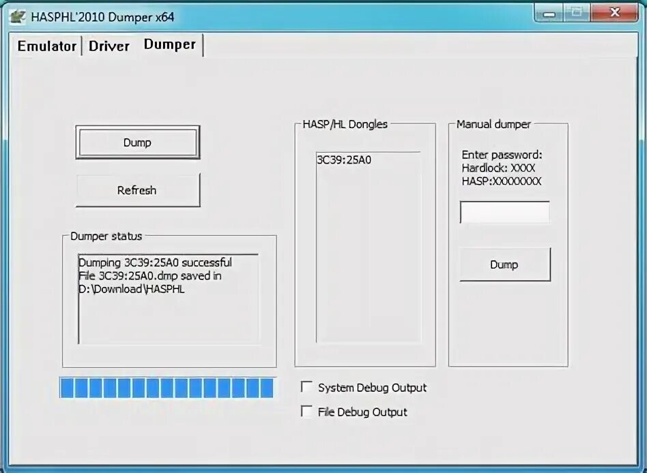Enable System Debug Output checkbox
Viewport: 647px width, 473px height.
[x=306, y=387]
